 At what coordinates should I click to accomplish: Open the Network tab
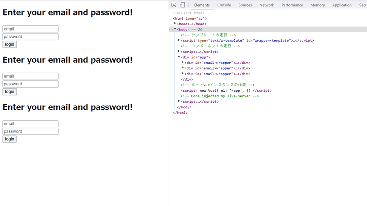point(267,5)
